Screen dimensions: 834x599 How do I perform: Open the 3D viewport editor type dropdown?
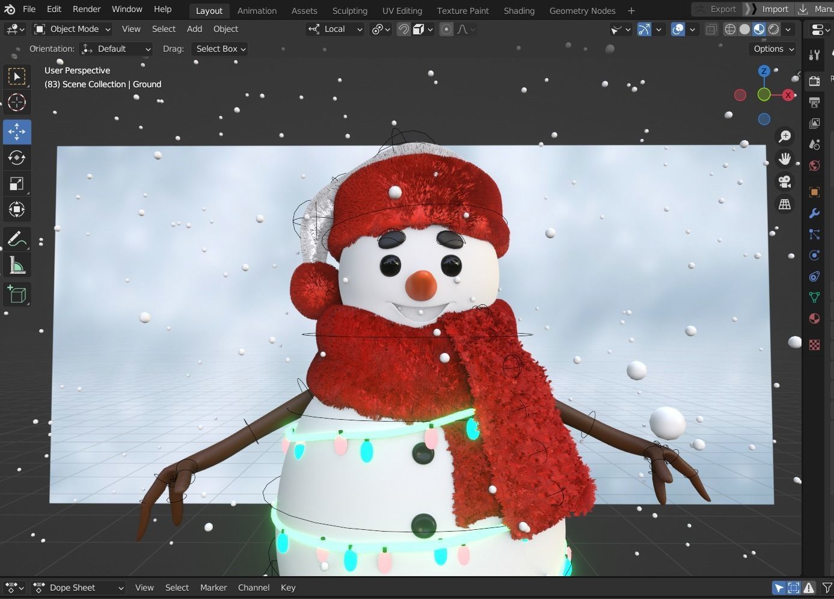coord(14,29)
